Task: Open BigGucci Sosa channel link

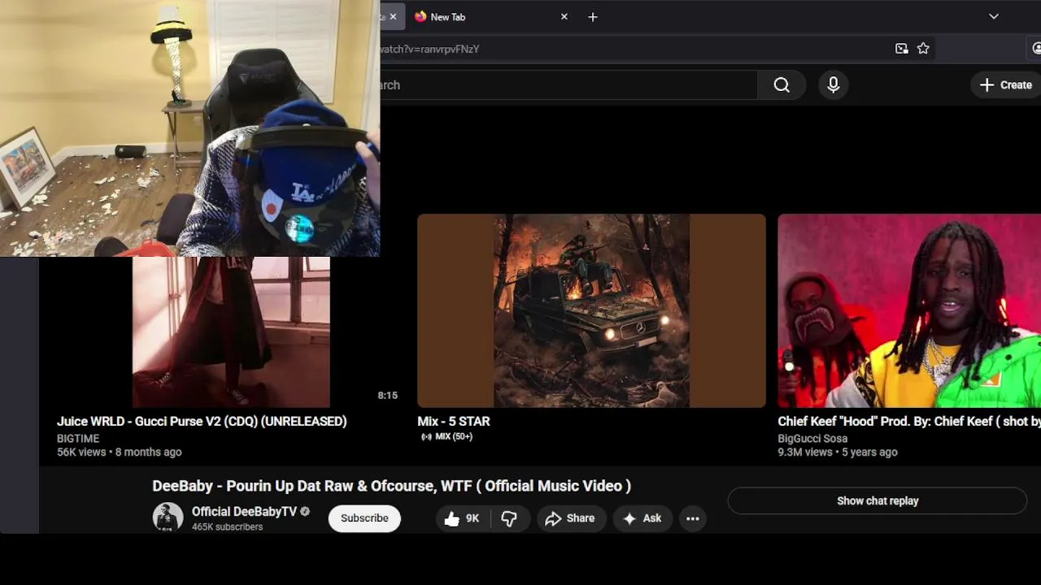Action: pos(812,439)
